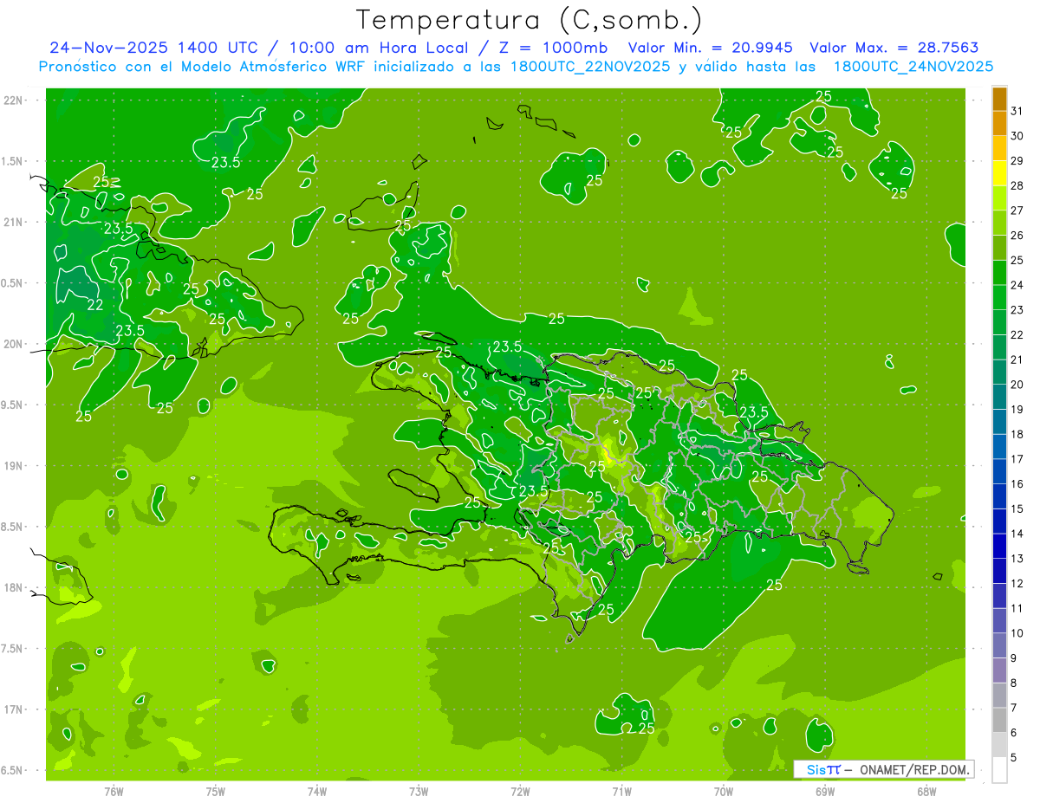Click the "15" value on the color scale

tap(1017, 508)
